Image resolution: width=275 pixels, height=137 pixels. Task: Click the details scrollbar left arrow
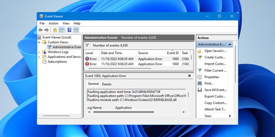pyautogui.click(x=89, y=112)
